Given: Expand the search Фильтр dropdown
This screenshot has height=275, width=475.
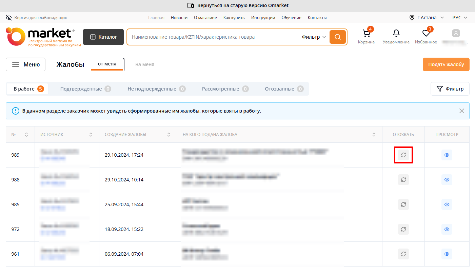Looking at the screenshot, I should click(314, 37).
